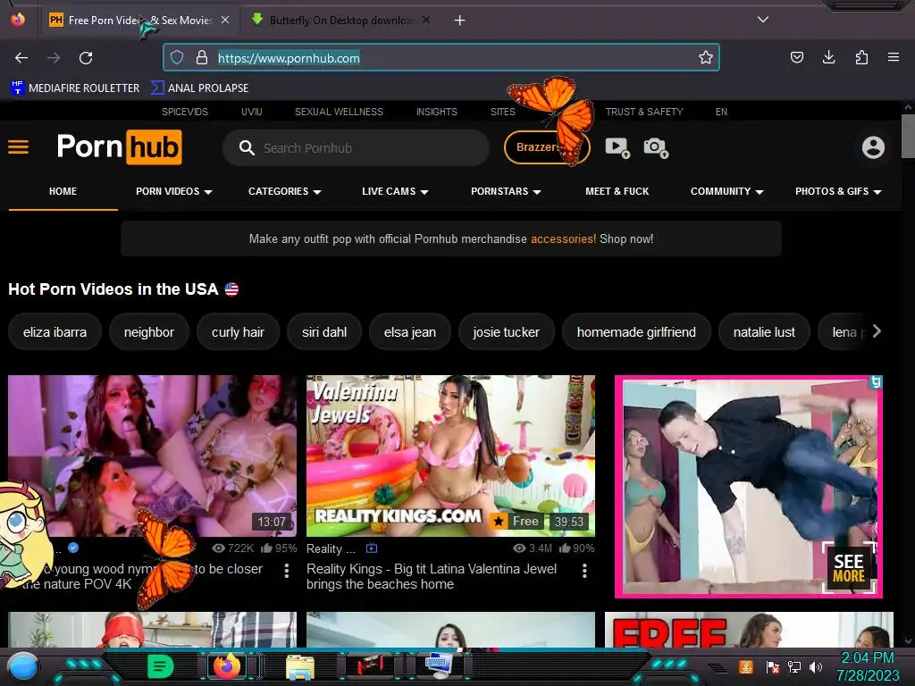Open the extensions puzzle-piece menu
Image resolution: width=915 pixels, height=686 pixels.
861,57
